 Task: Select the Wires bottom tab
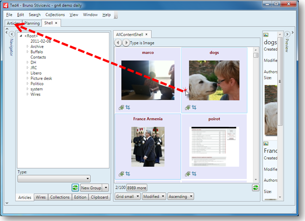tap(41, 197)
